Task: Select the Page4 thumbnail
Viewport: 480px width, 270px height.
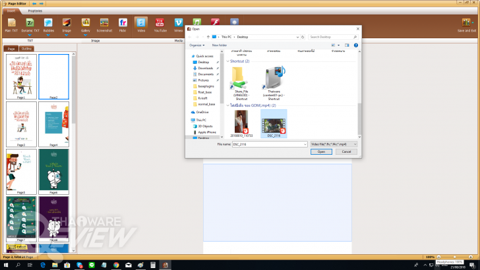Action: click(53, 124)
